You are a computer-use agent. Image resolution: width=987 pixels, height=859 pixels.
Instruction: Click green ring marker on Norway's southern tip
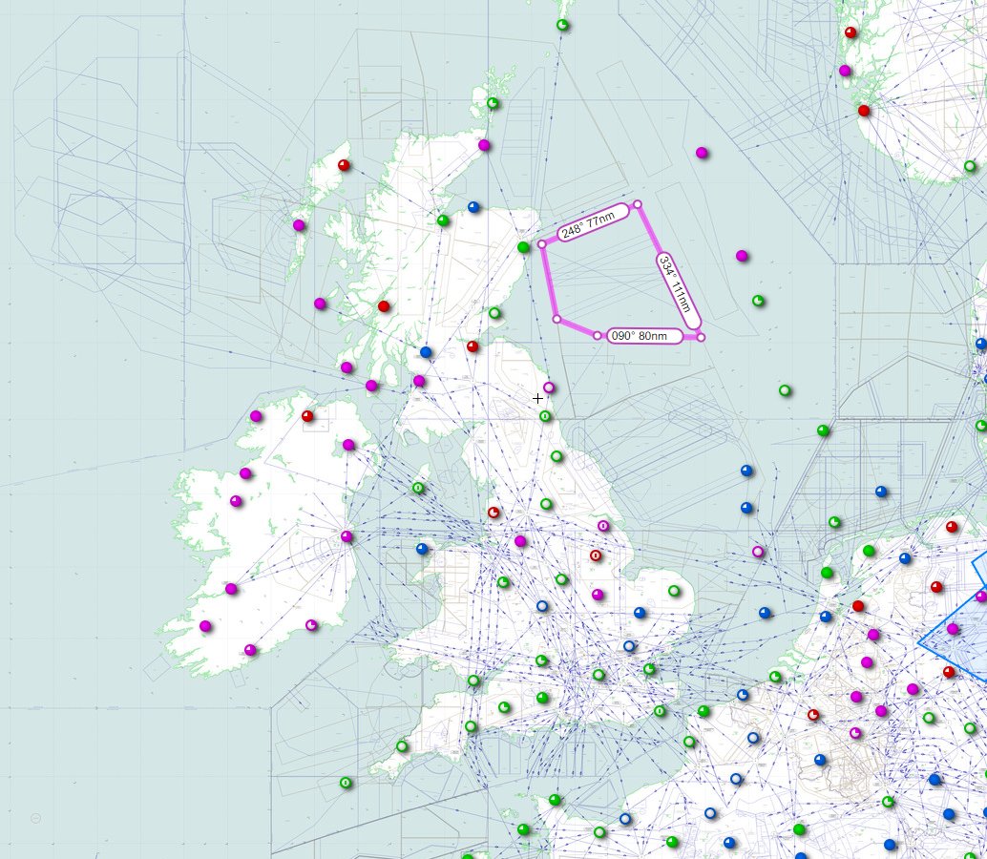(x=970, y=166)
